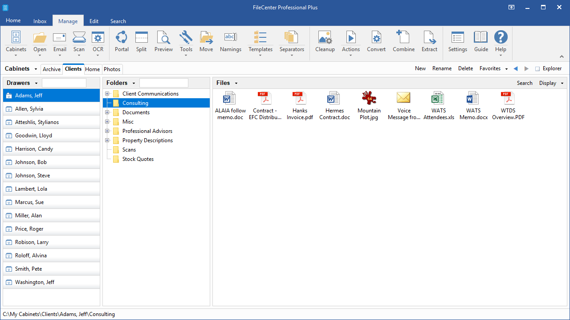Viewport: 570px width, 320px height.
Task: Open the Separators tool
Action: point(291,42)
